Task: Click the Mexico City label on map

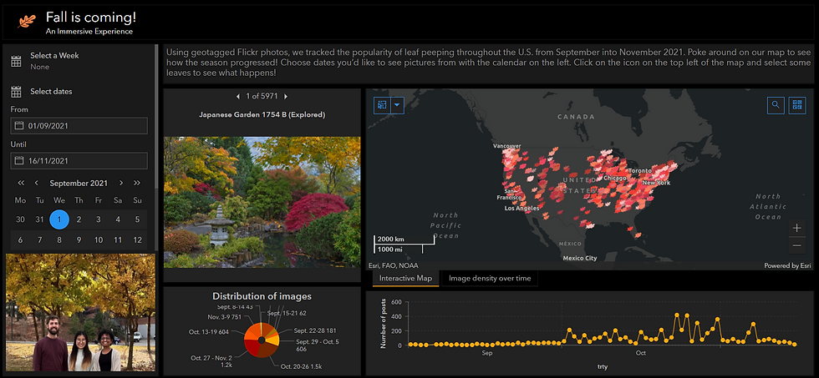Action: click(x=580, y=258)
